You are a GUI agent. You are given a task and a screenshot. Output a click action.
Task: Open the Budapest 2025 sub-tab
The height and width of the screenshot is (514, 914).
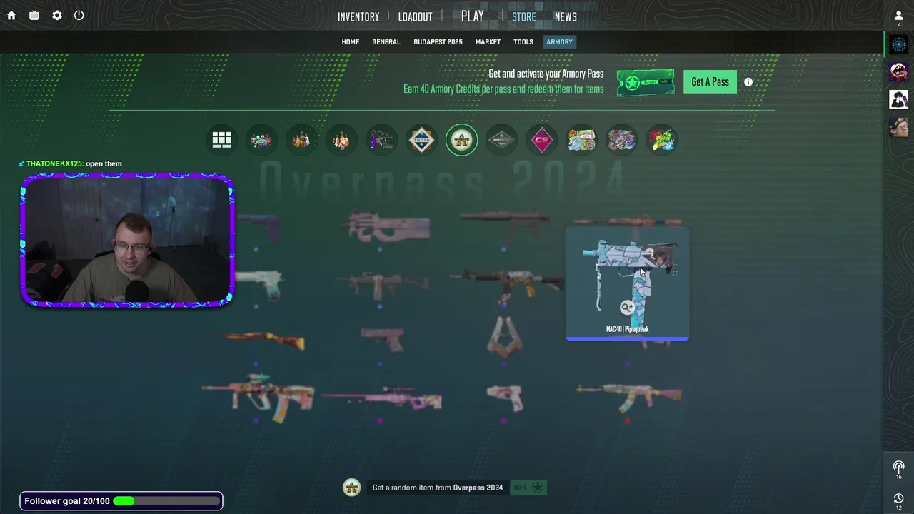coord(438,42)
